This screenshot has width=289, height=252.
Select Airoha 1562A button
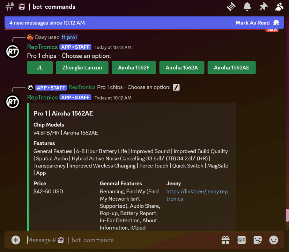pyautogui.click(x=182, y=67)
